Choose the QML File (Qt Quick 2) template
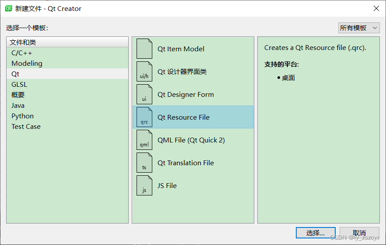386x245 pixels. (x=193, y=140)
